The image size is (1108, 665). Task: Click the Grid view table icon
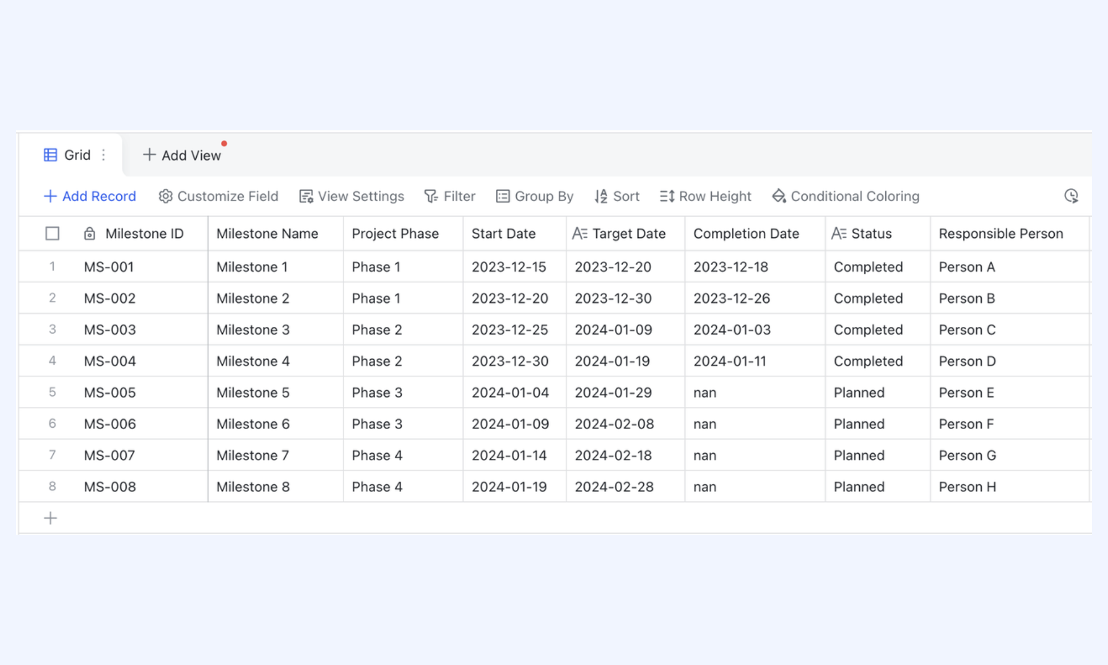50,155
